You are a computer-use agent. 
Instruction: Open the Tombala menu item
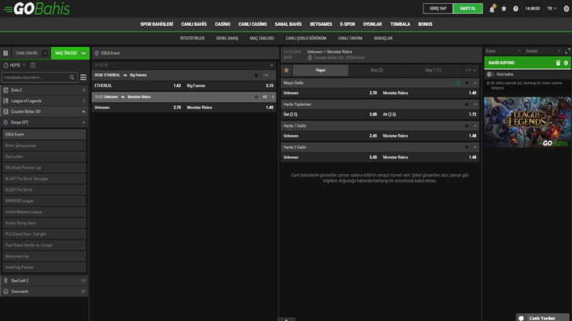pos(400,24)
